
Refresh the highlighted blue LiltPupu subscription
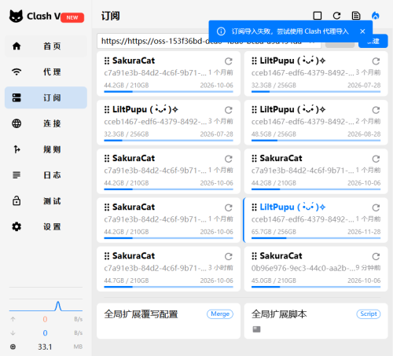tap(376, 207)
